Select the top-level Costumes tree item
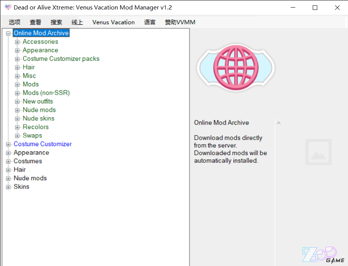 (x=28, y=161)
